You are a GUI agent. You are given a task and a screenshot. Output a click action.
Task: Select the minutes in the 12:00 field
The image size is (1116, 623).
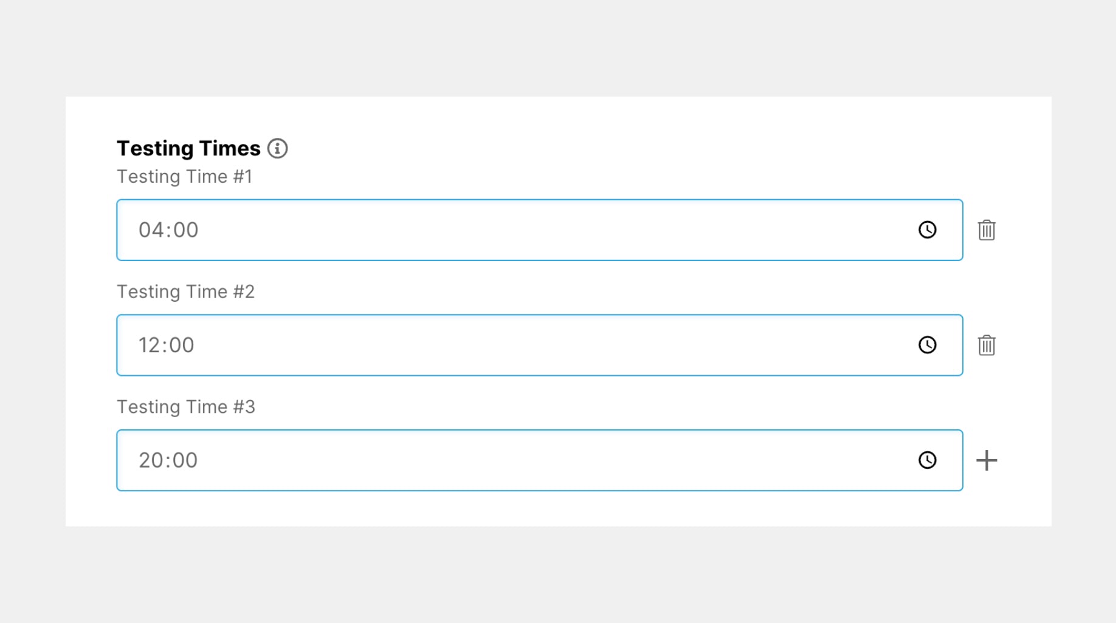pyautogui.click(x=182, y=346)
